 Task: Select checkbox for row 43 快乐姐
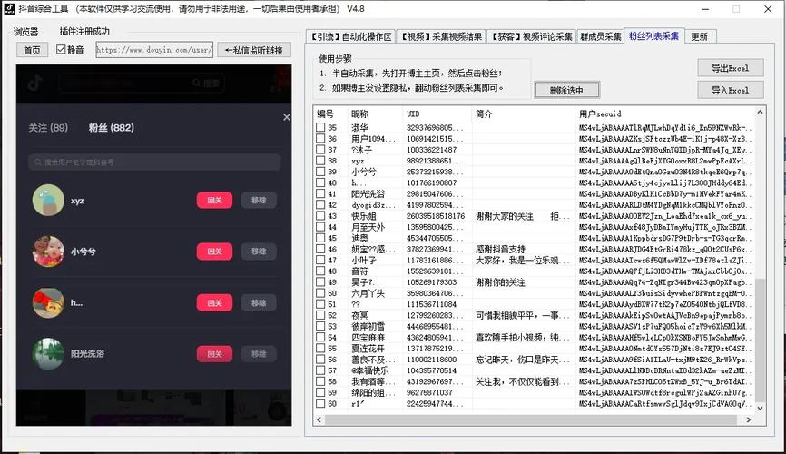click(320, 216)
